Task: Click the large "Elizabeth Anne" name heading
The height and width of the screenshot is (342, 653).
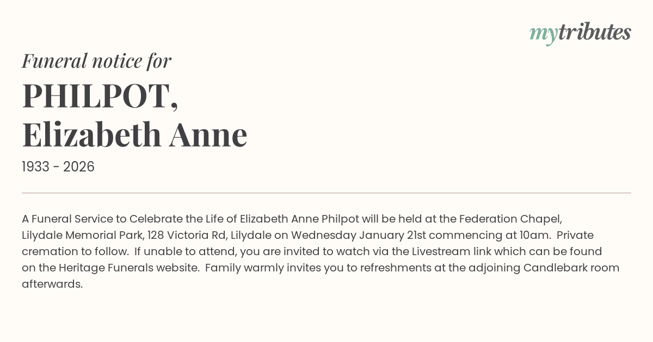Action: (x=134, y=134)
